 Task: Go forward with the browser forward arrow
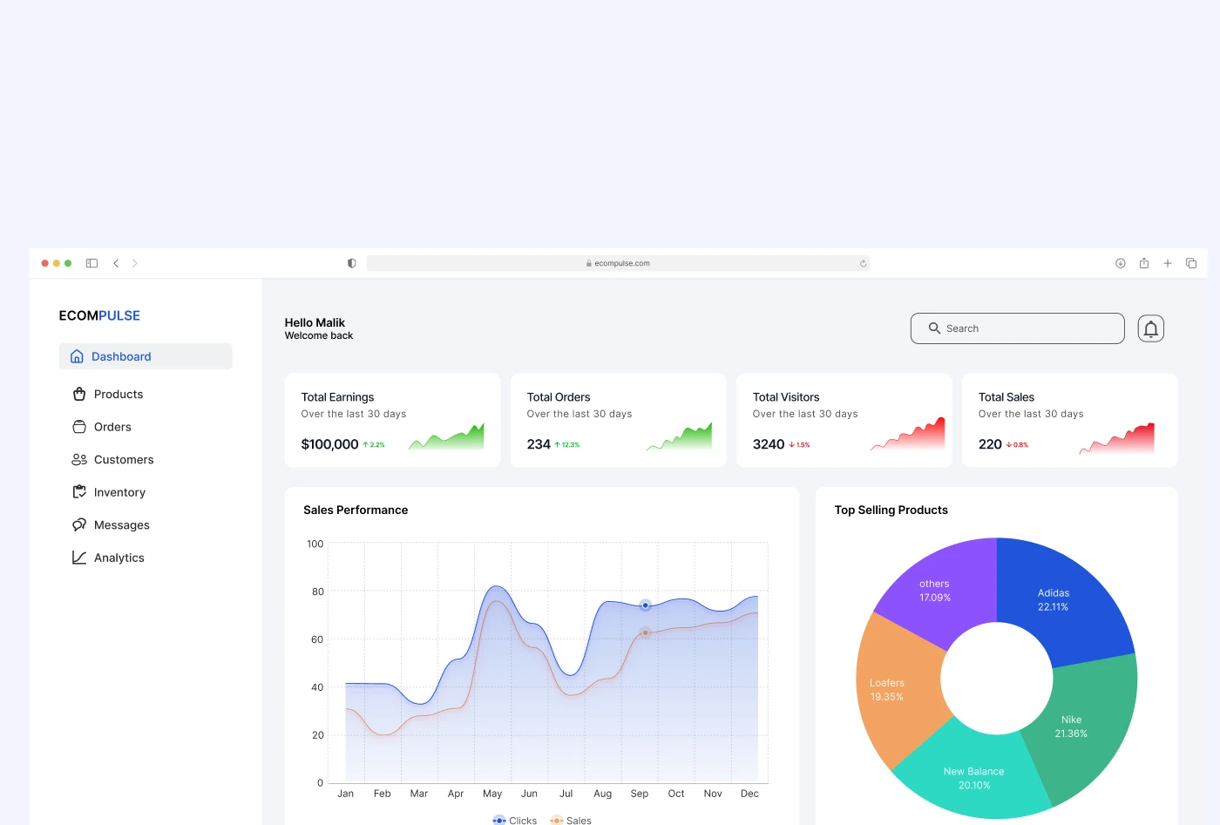coord(135,263)
